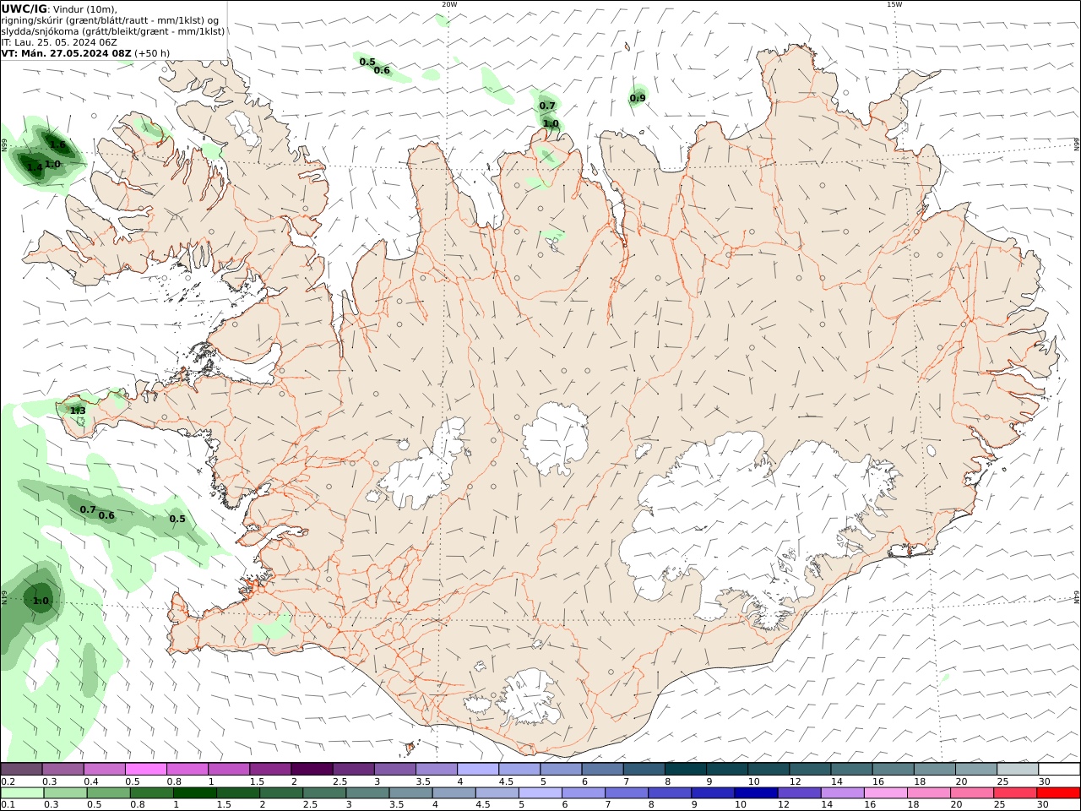
Task: Click the white swatch labeled 30 in upper legend row
Action: (1059, 769)
